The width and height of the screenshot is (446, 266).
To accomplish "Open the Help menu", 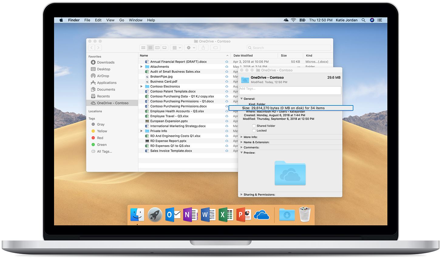I will pyautogui.click(x=151, y=20).
